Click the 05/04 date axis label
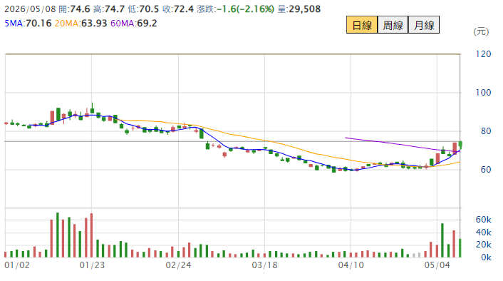The image size is (503, 281). tap(437, 265)
